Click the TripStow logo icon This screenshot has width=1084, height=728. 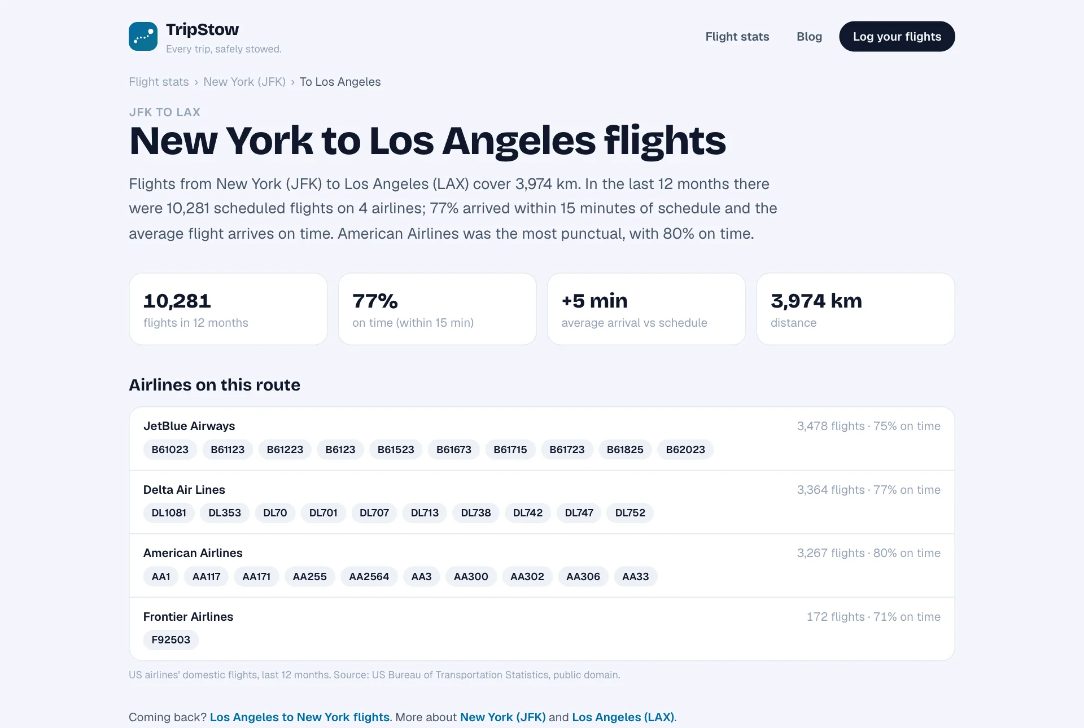[x=143, y=36]
